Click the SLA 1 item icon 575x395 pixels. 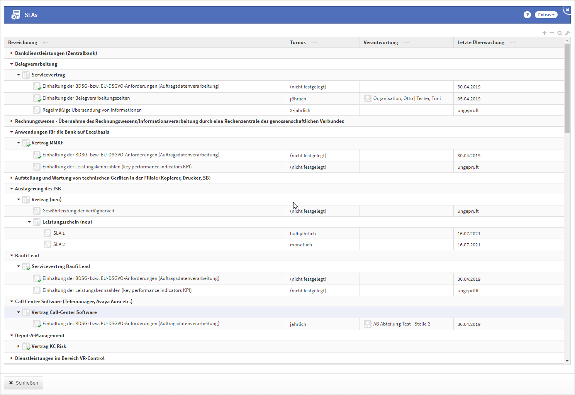[x=47, y=233]
